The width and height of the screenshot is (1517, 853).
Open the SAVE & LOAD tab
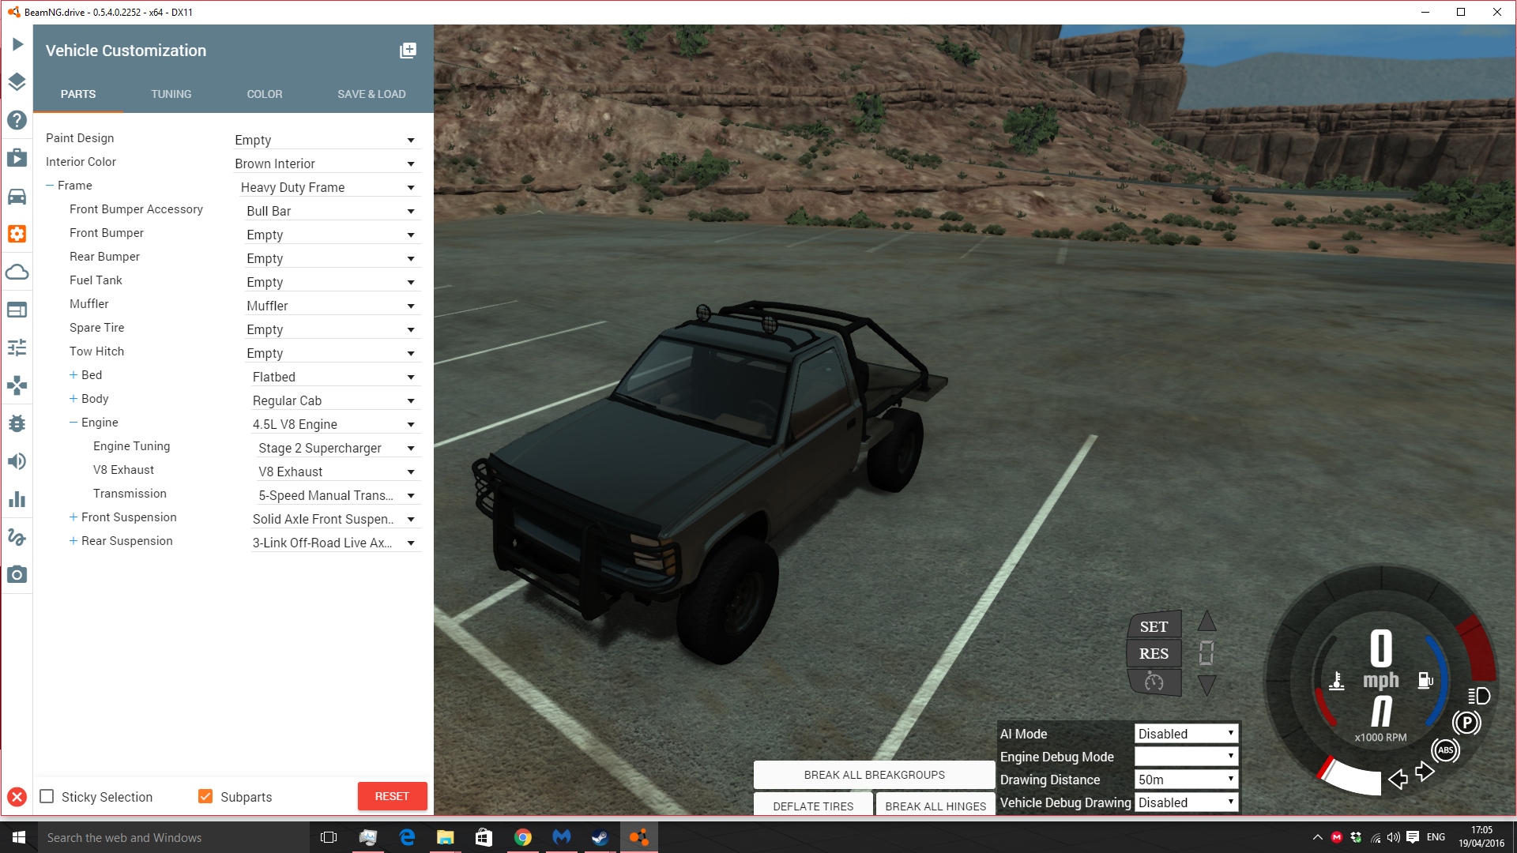click(371, 94)
